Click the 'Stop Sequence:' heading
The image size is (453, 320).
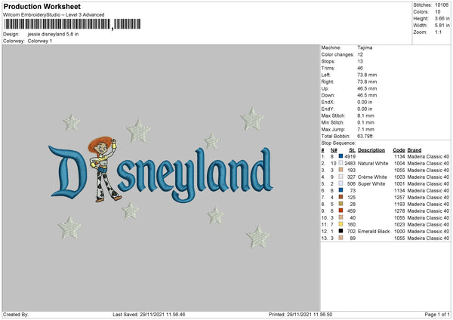coord(338,143)
